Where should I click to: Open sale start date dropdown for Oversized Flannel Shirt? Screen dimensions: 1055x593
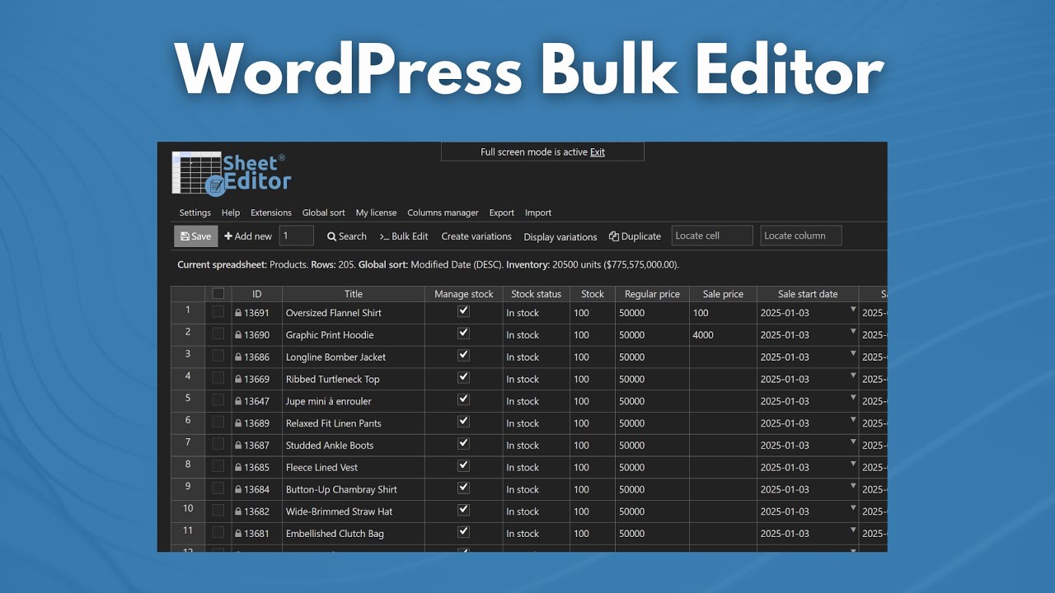pyautogui.click(x=853, y=310)
